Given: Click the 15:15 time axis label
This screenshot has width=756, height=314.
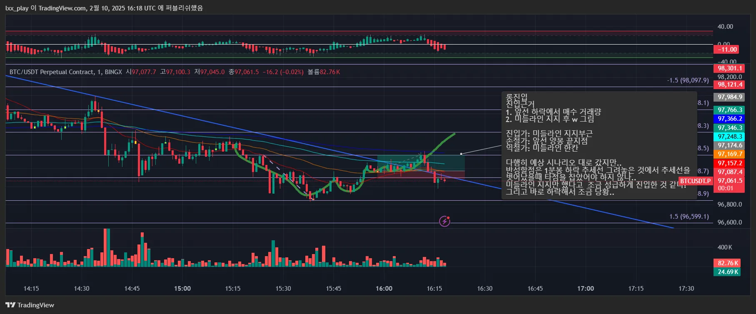Looking at the screenshot, I should click(x=233, y=289).
